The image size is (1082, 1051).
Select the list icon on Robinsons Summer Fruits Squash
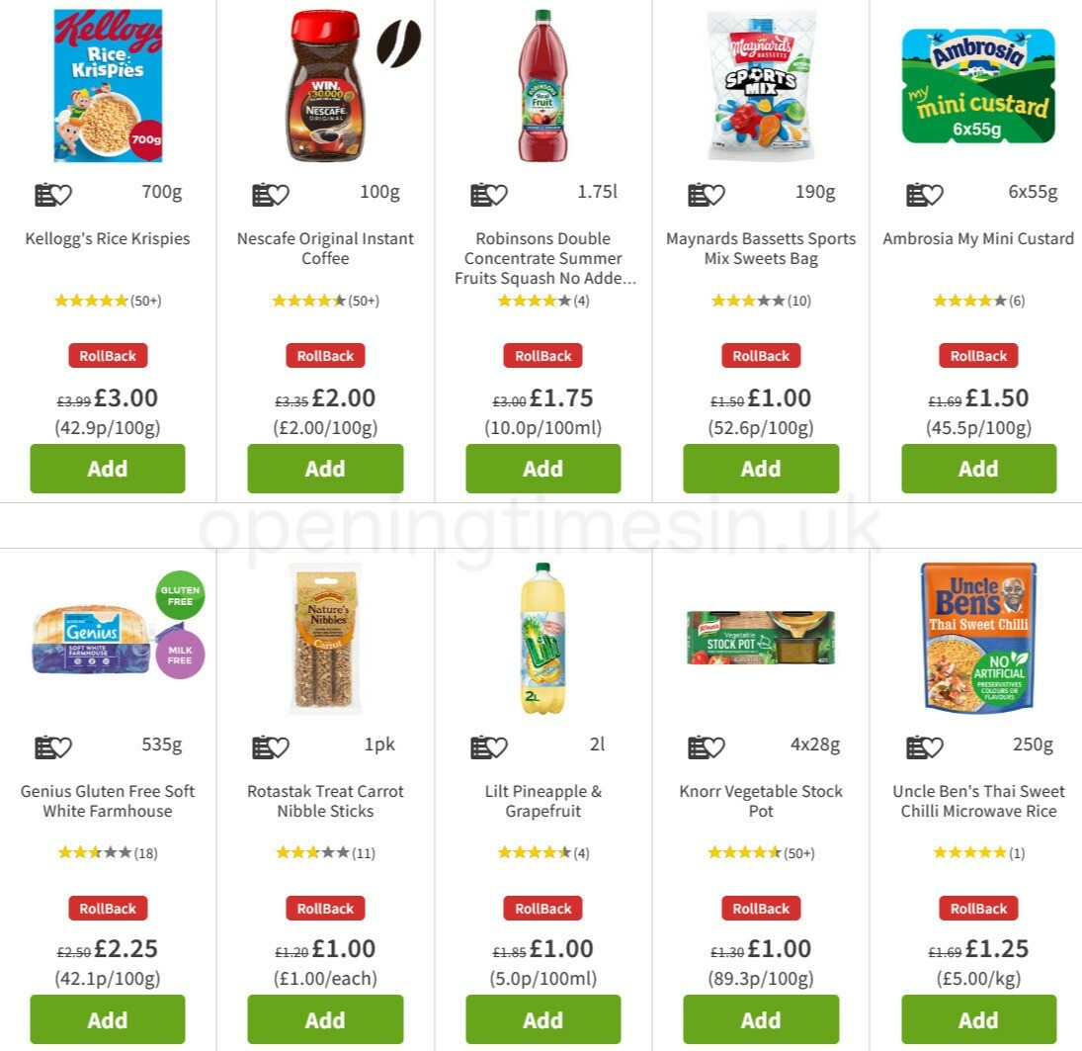click(481, 194)
